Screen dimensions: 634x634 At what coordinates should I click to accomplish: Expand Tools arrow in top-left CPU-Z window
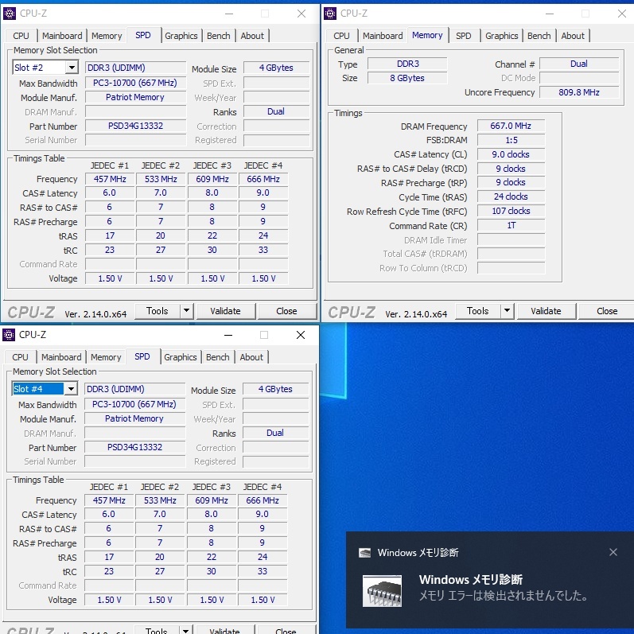click(186, 311)
